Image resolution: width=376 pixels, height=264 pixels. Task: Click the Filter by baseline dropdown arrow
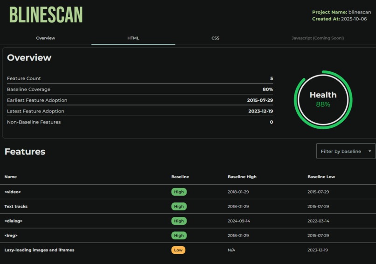(x=370, y=151)
